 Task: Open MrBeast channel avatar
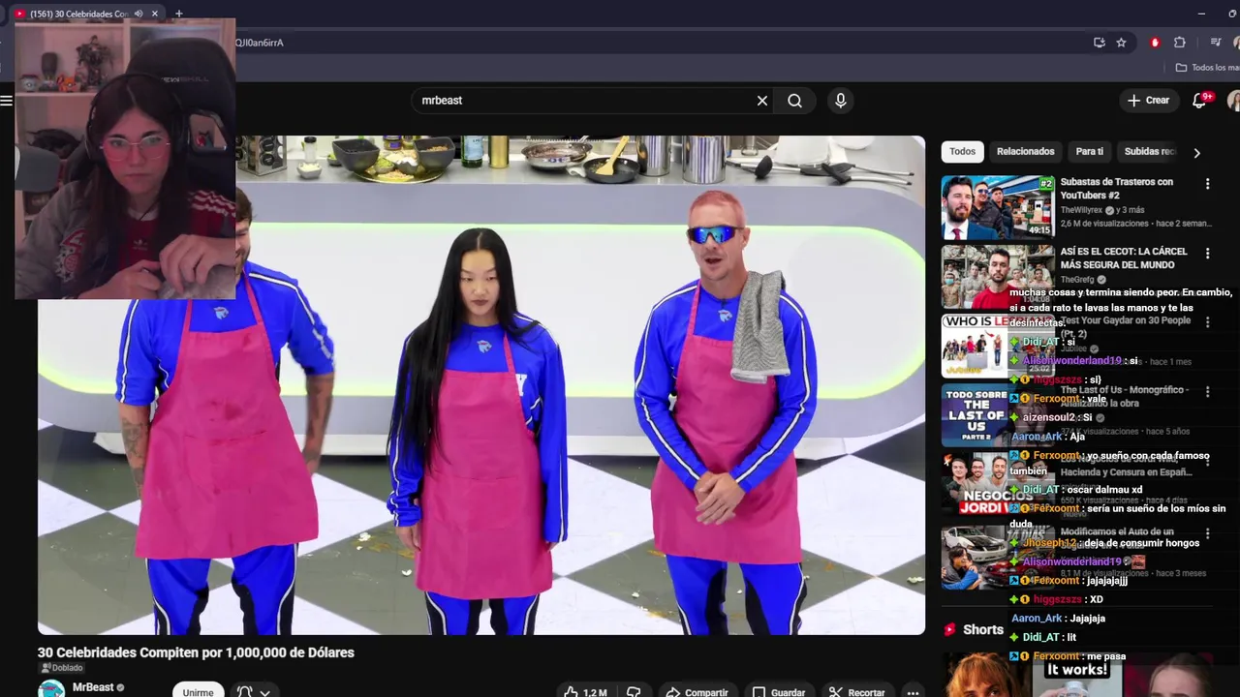(51, 688)
